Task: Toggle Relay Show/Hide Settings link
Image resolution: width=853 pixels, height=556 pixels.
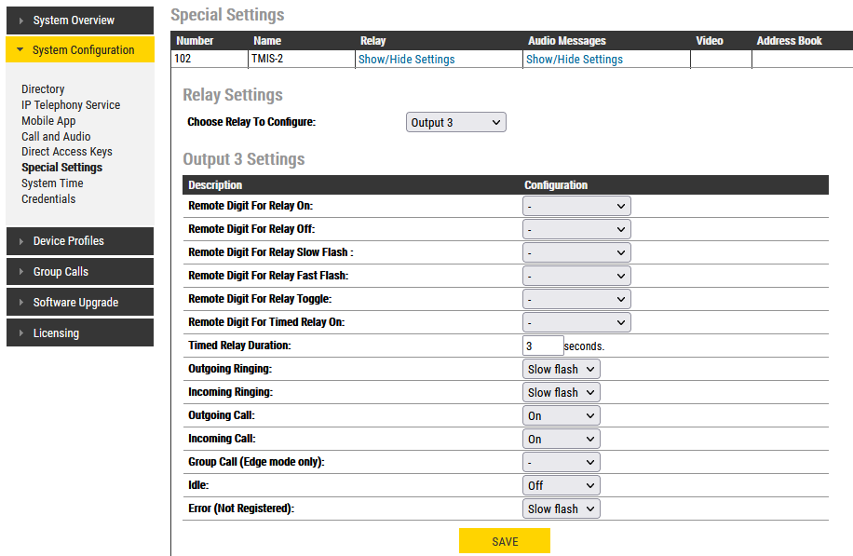Action: 406,60
